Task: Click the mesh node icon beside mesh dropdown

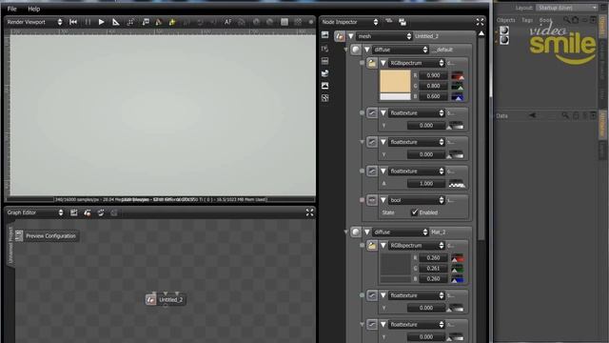Action: [x=340, y=36]
